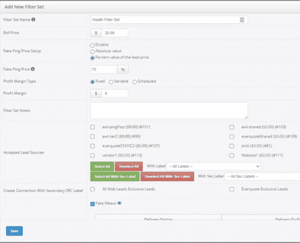Check the awl-shared (#103) lead source
Screen dimensions: 300x243
click(x=232, y=127)
